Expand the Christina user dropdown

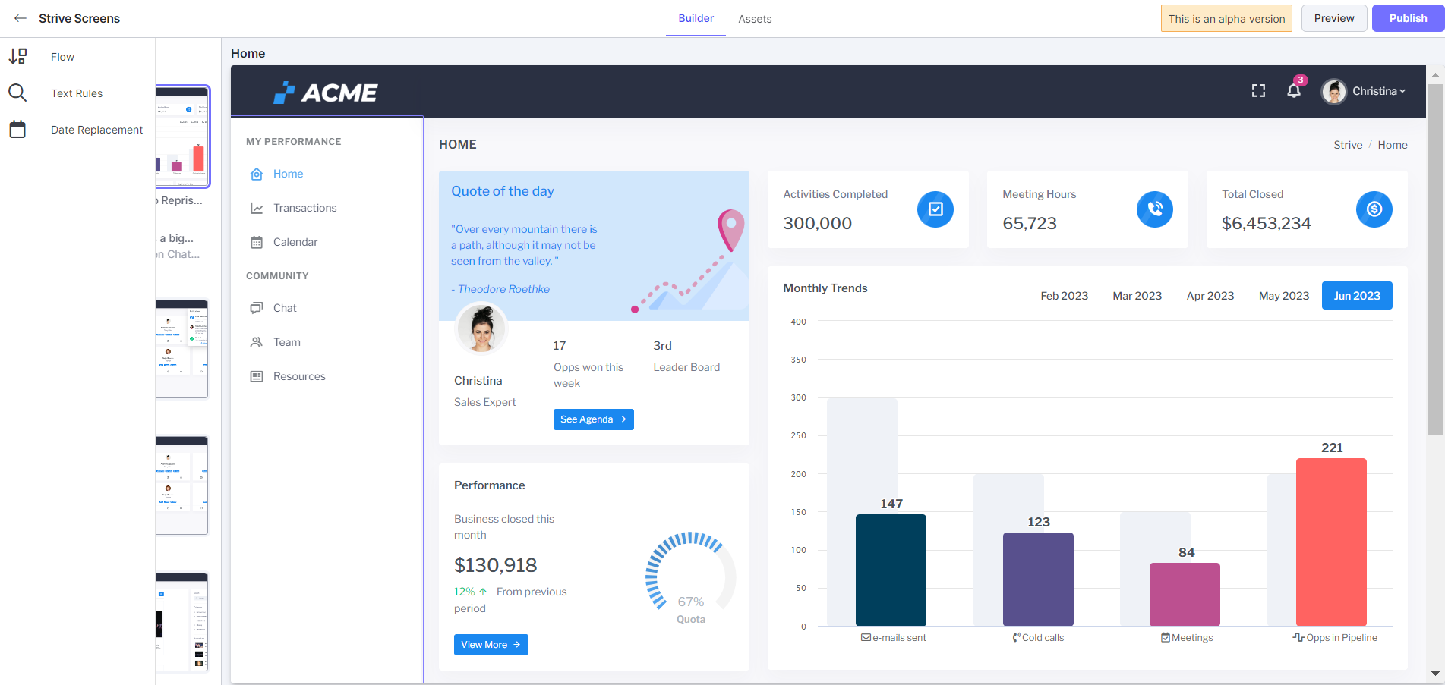1365,91
